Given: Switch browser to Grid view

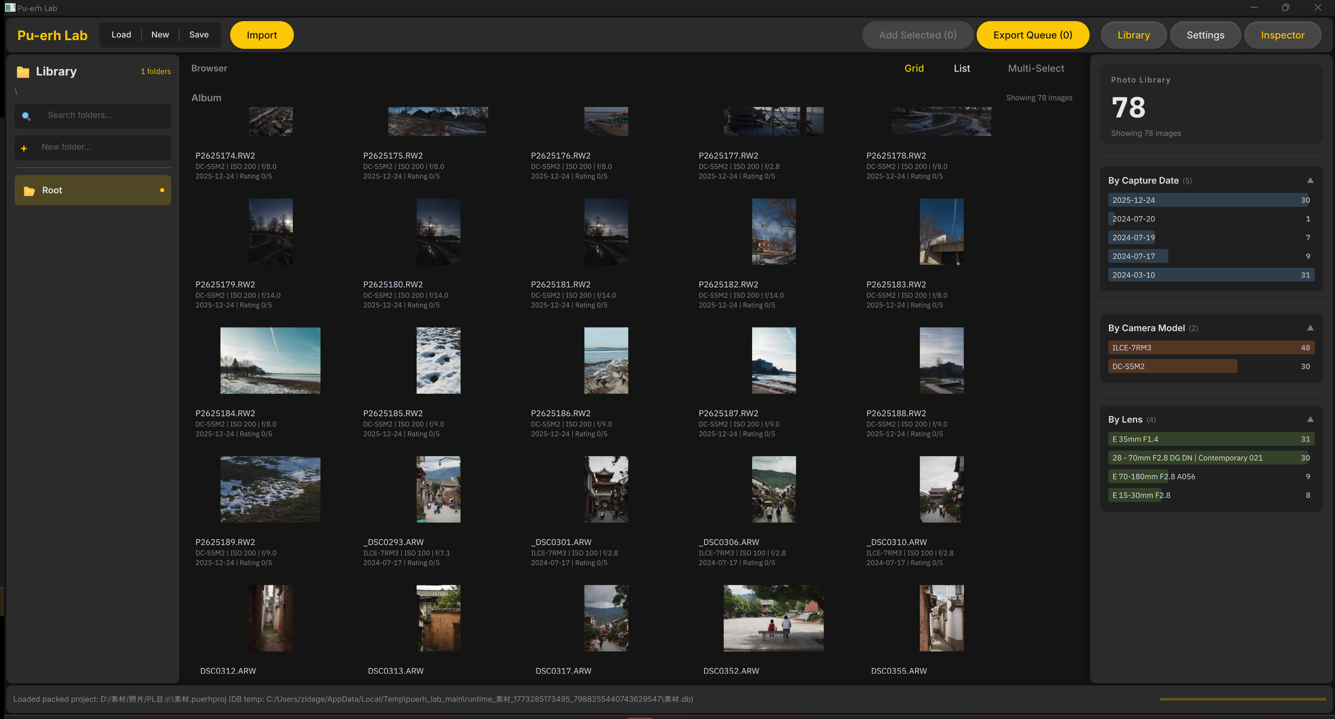Looking at the screenshot, I should (x=914, y=68).
